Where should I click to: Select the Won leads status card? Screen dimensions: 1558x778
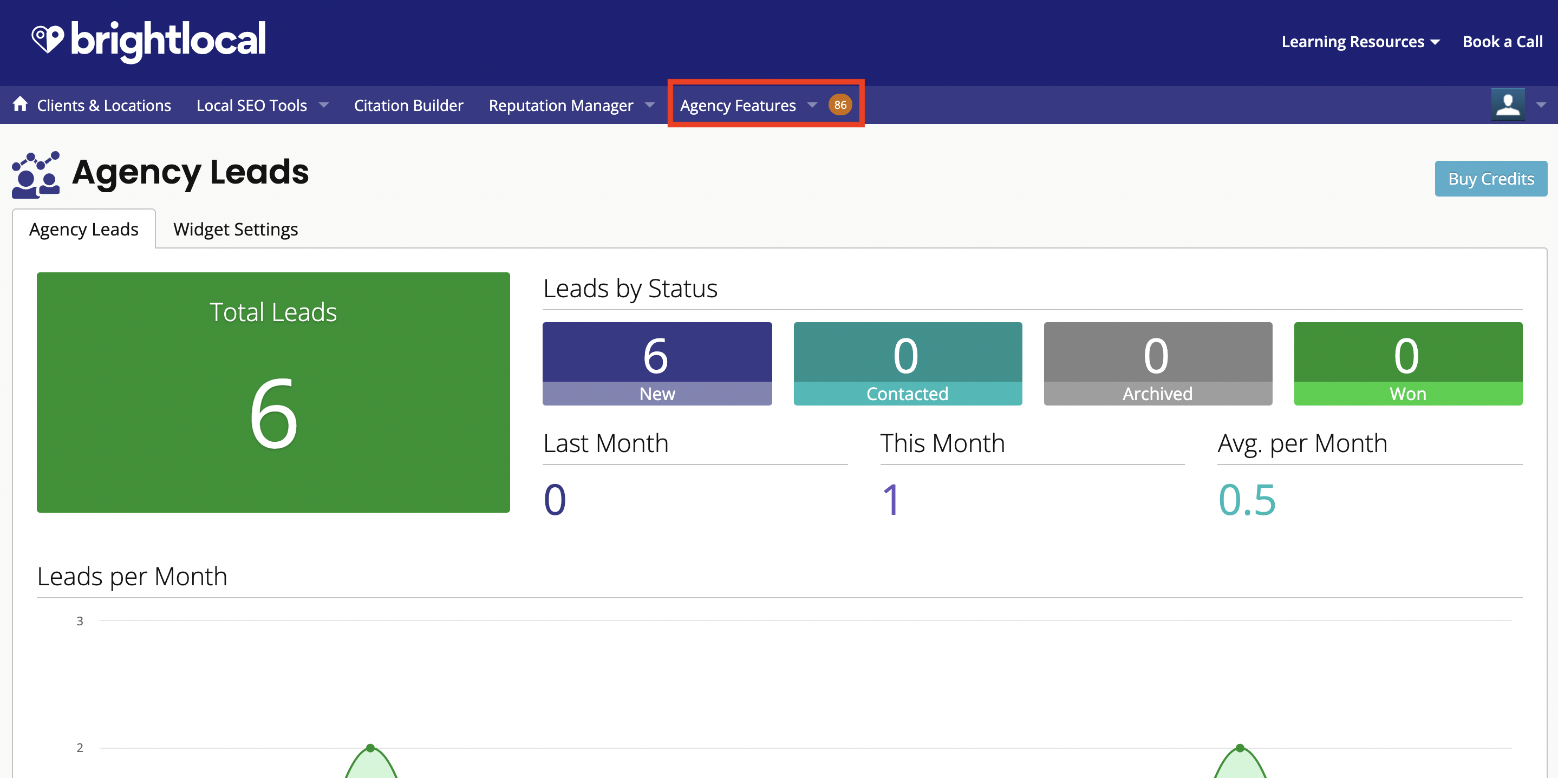[x=1408, y=363]
